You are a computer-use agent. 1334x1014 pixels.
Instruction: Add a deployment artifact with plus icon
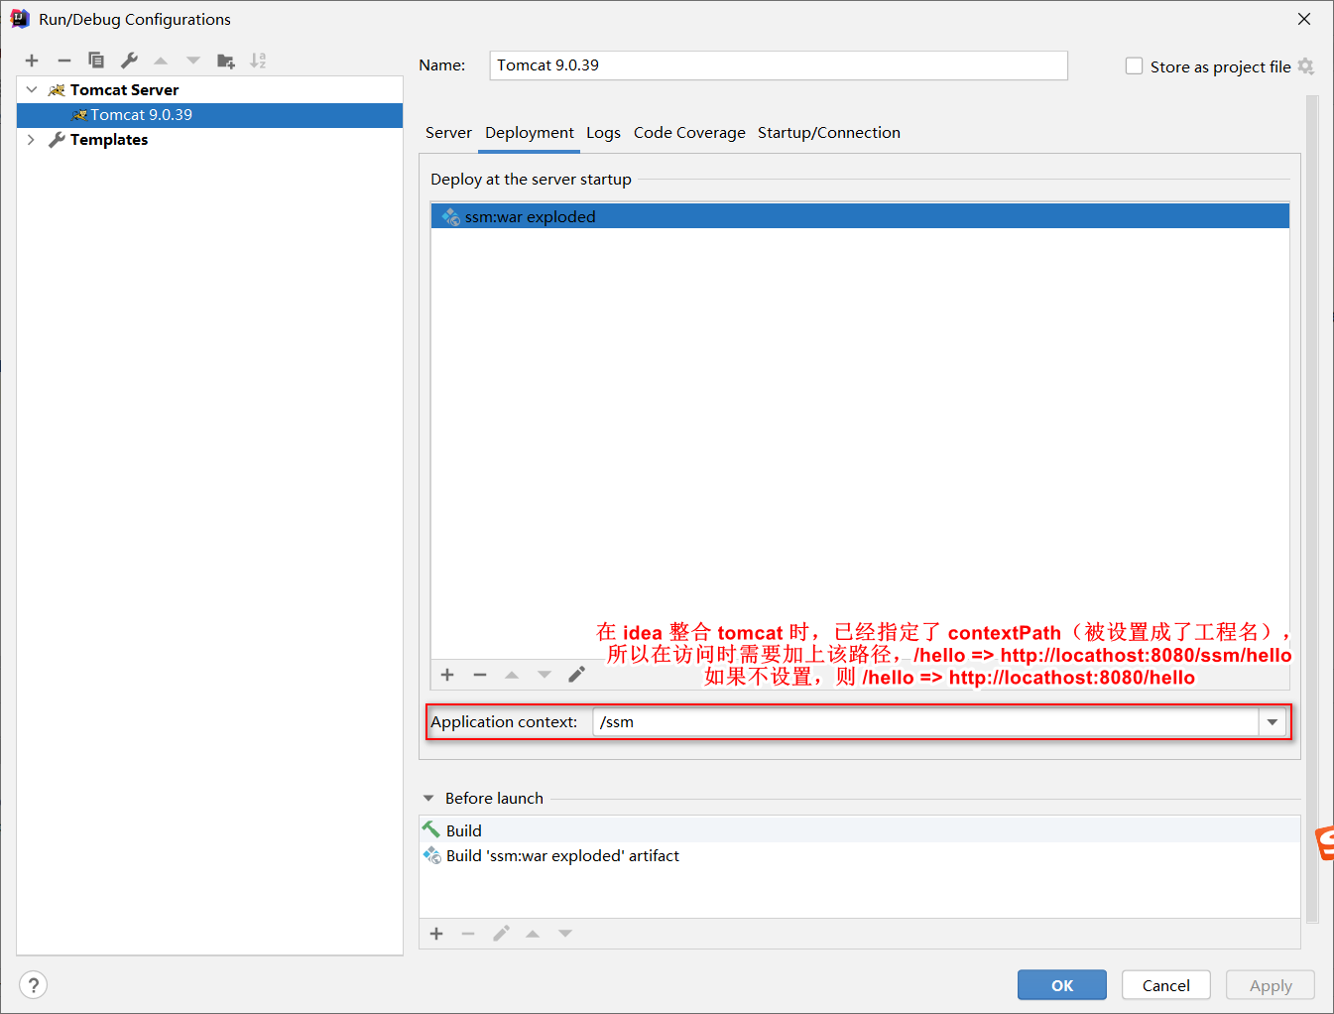click(447, 674)
